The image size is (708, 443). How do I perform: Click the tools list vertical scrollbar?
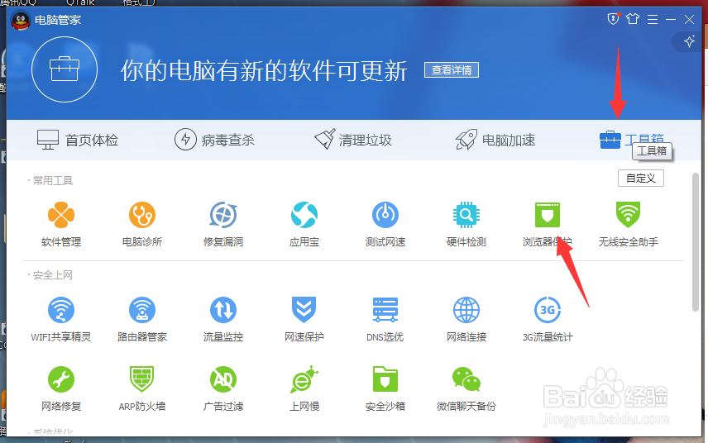[696, 242]
